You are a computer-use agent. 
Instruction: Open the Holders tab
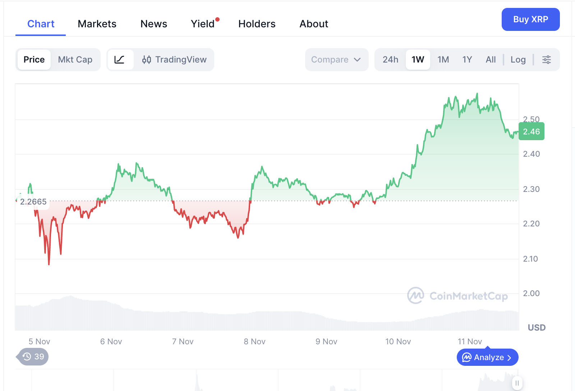257,24
